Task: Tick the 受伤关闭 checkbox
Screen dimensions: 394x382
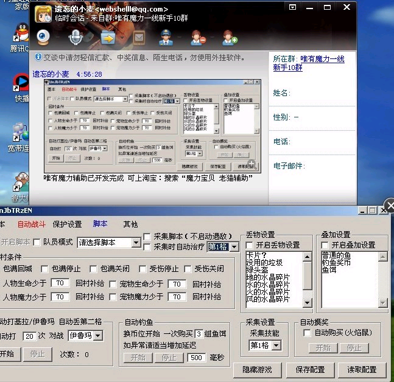Action: pos(188,269)
